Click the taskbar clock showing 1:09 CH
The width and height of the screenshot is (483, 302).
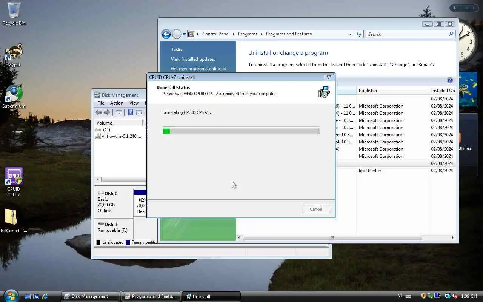click(469, 296)
